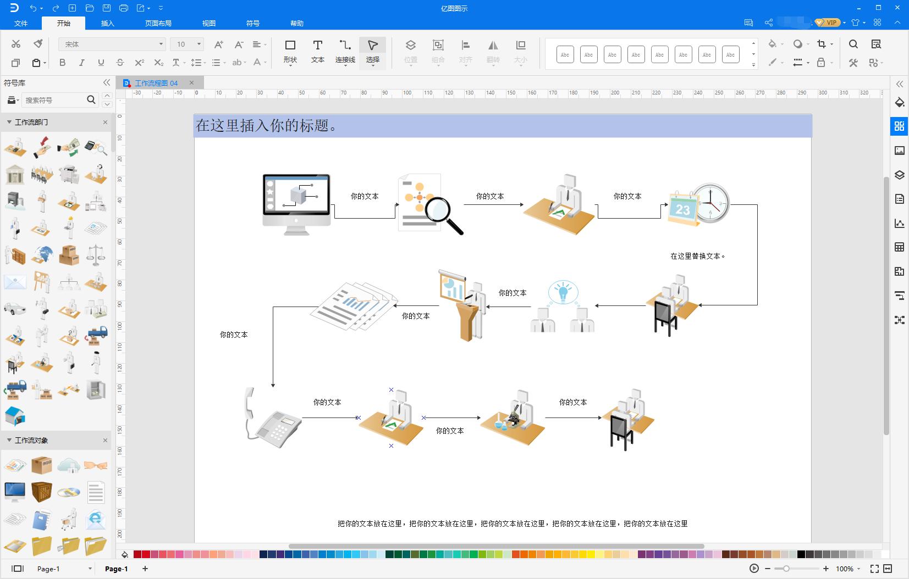
Task: Click the presentation play button in status bar
Action: tap(754, 569)
